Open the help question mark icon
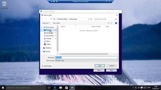The image size is (161, 90). 116,23
